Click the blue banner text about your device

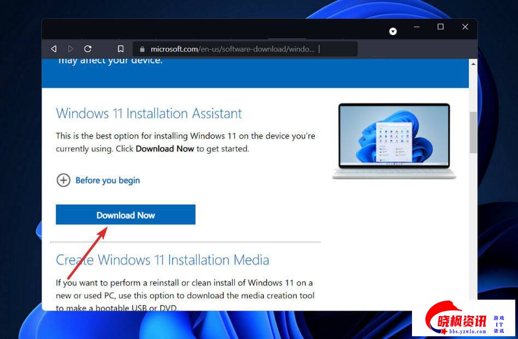tap(110, 60)
